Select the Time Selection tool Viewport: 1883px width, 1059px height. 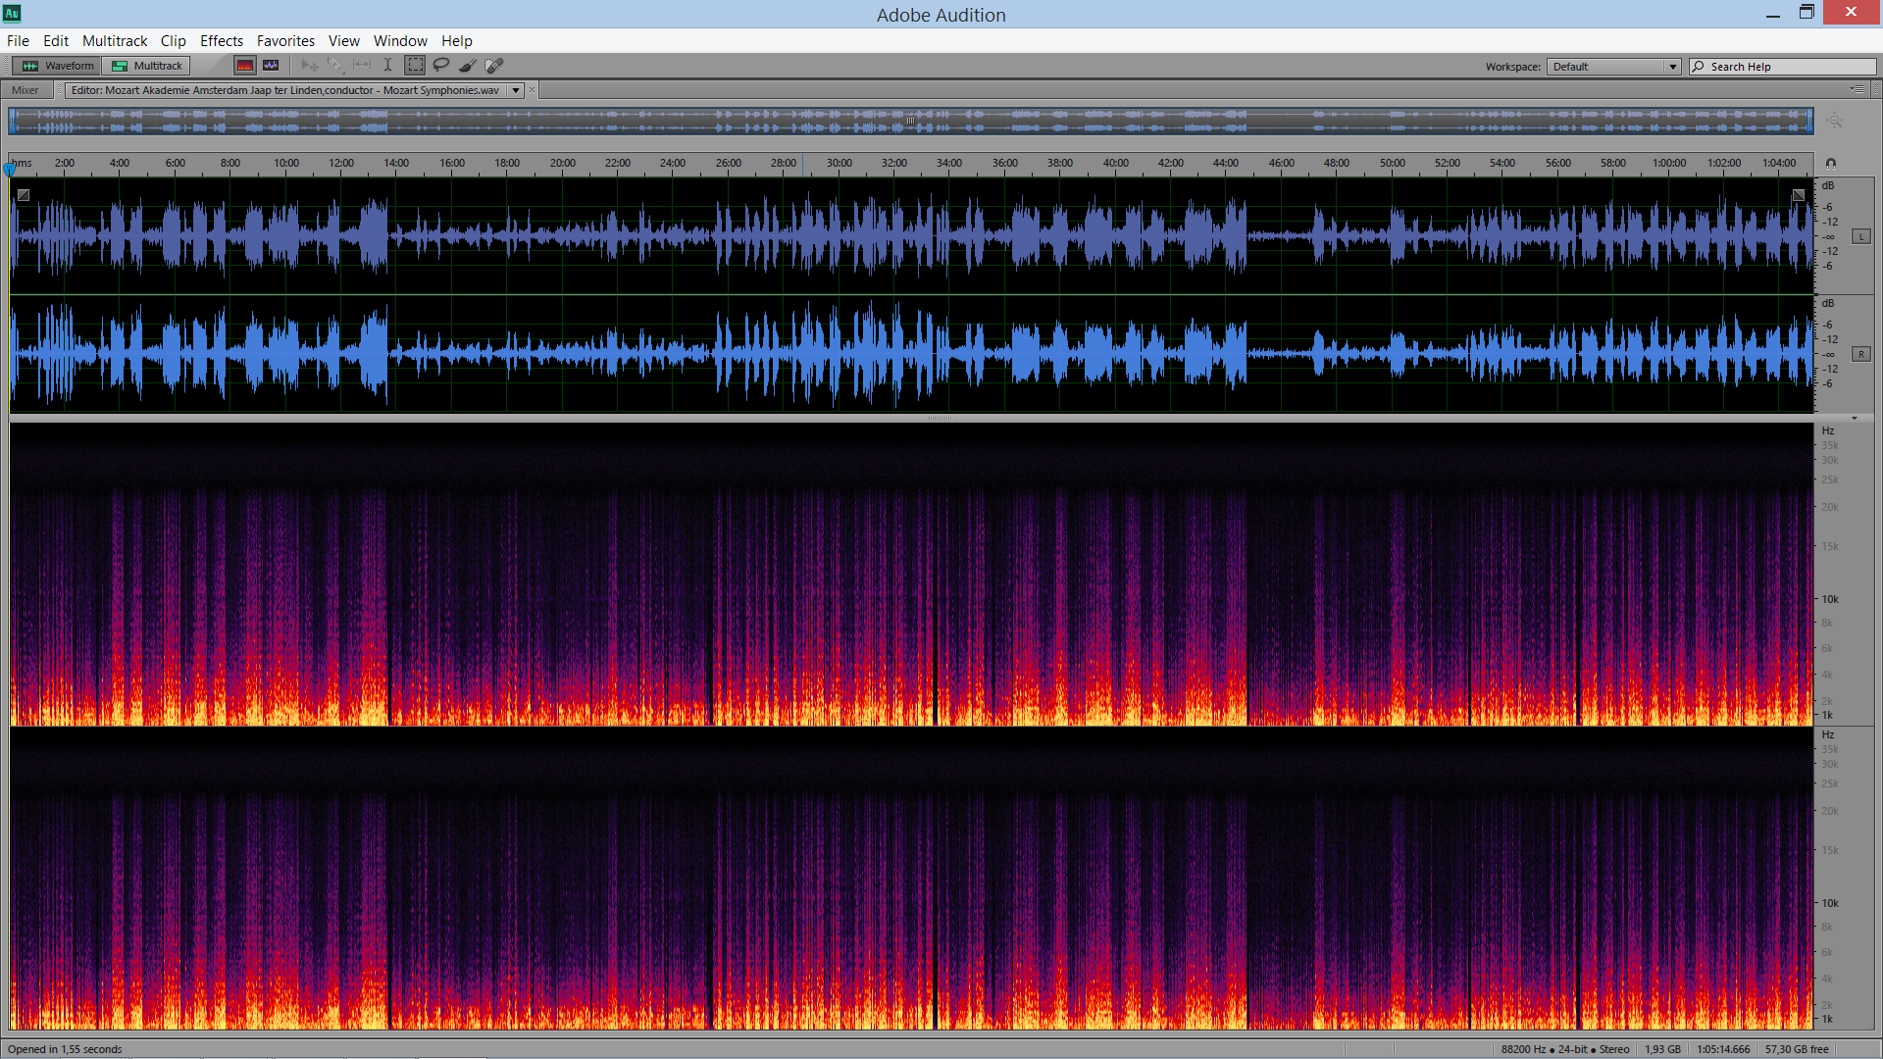click(x=387, y=66)
